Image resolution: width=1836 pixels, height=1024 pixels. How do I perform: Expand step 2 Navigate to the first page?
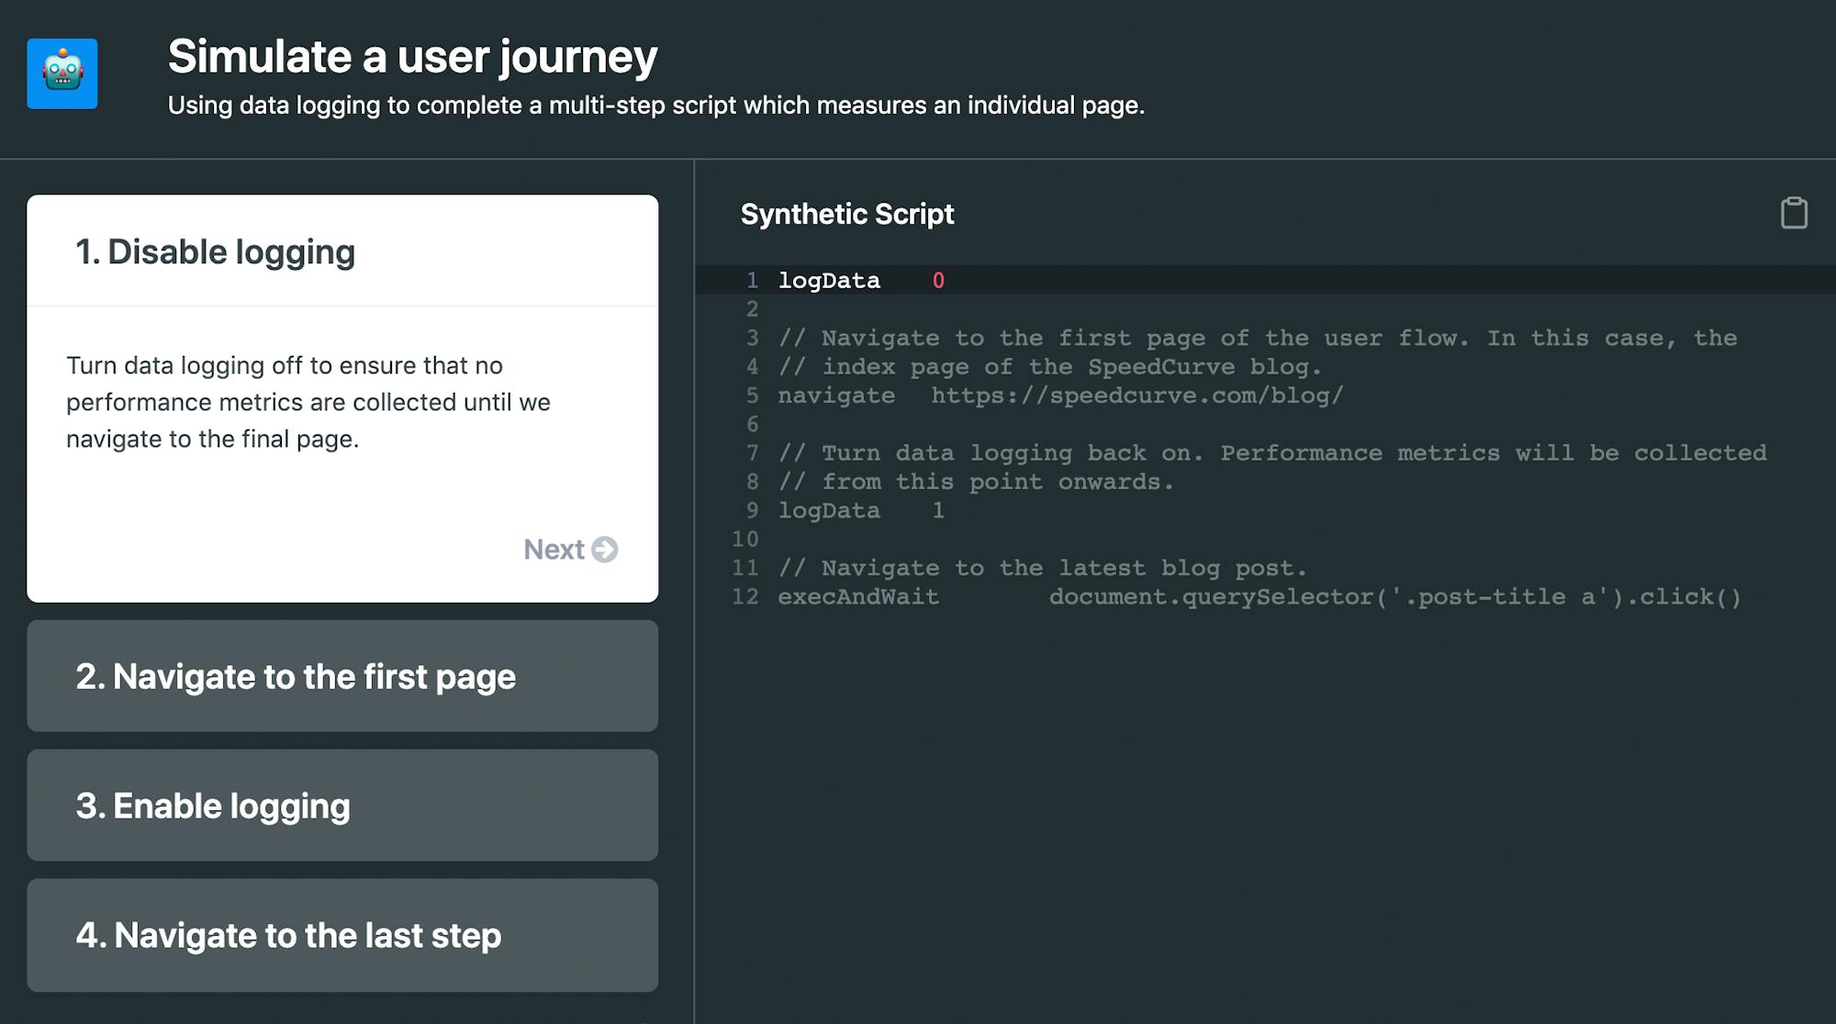click(x=342, y=676)
